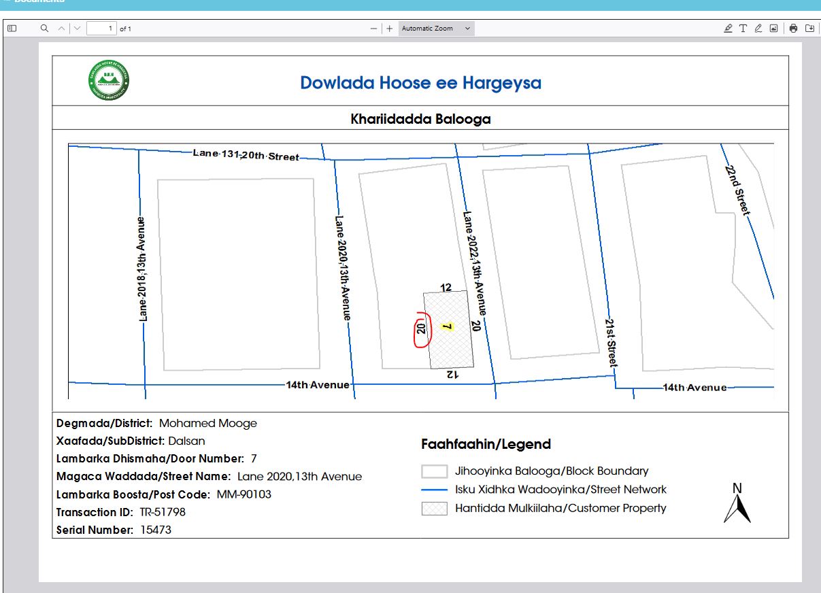Image resolution: width=821 pixels, height=593 pixels.
Task: Click the subdistrict value 'Dalsan'
Action: [187, 441]
